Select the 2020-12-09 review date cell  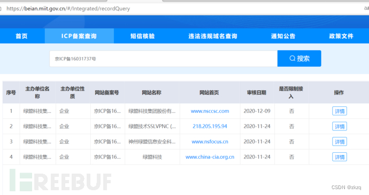(x=257, y=111)
